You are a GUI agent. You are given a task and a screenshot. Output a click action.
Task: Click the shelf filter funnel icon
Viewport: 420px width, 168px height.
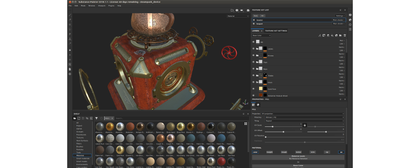(96, 118)
